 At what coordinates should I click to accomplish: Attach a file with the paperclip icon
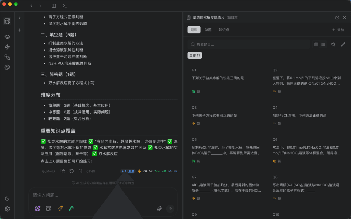tap(159, 209)
